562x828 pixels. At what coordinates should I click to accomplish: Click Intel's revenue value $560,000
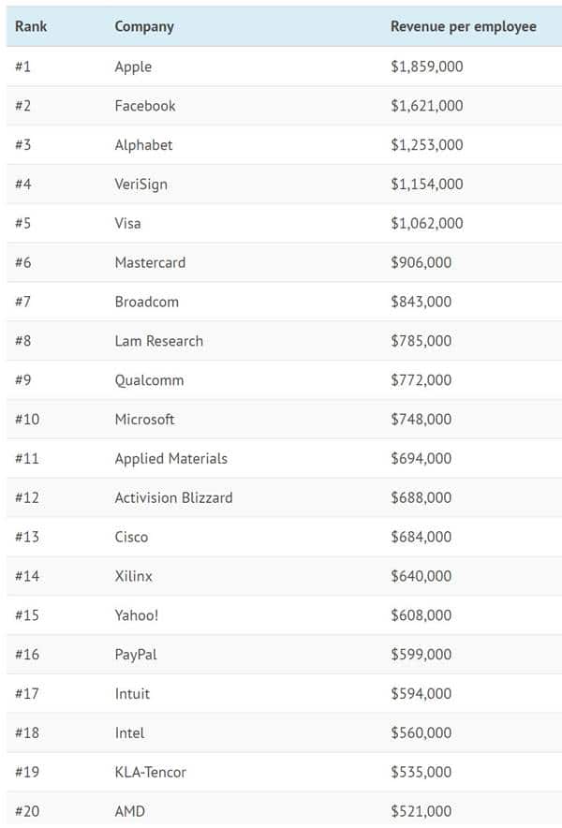[421, 733]
